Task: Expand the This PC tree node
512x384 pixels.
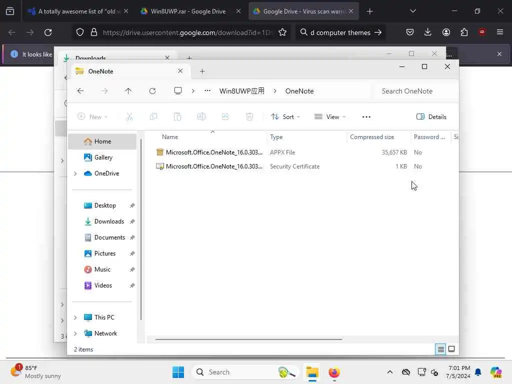Action: coord(75,317)
